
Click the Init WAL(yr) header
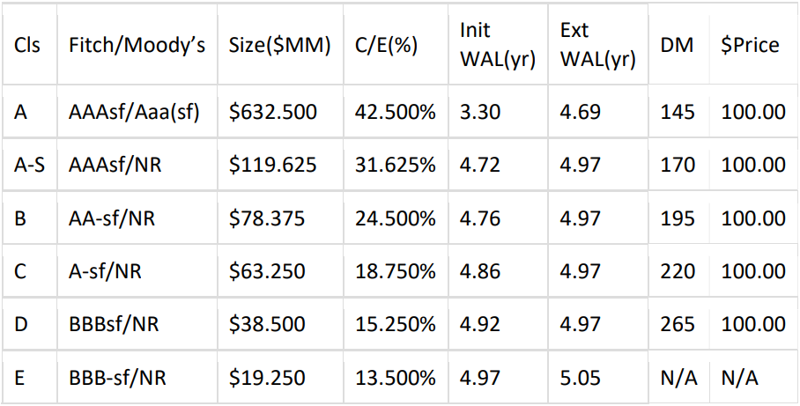498,45
